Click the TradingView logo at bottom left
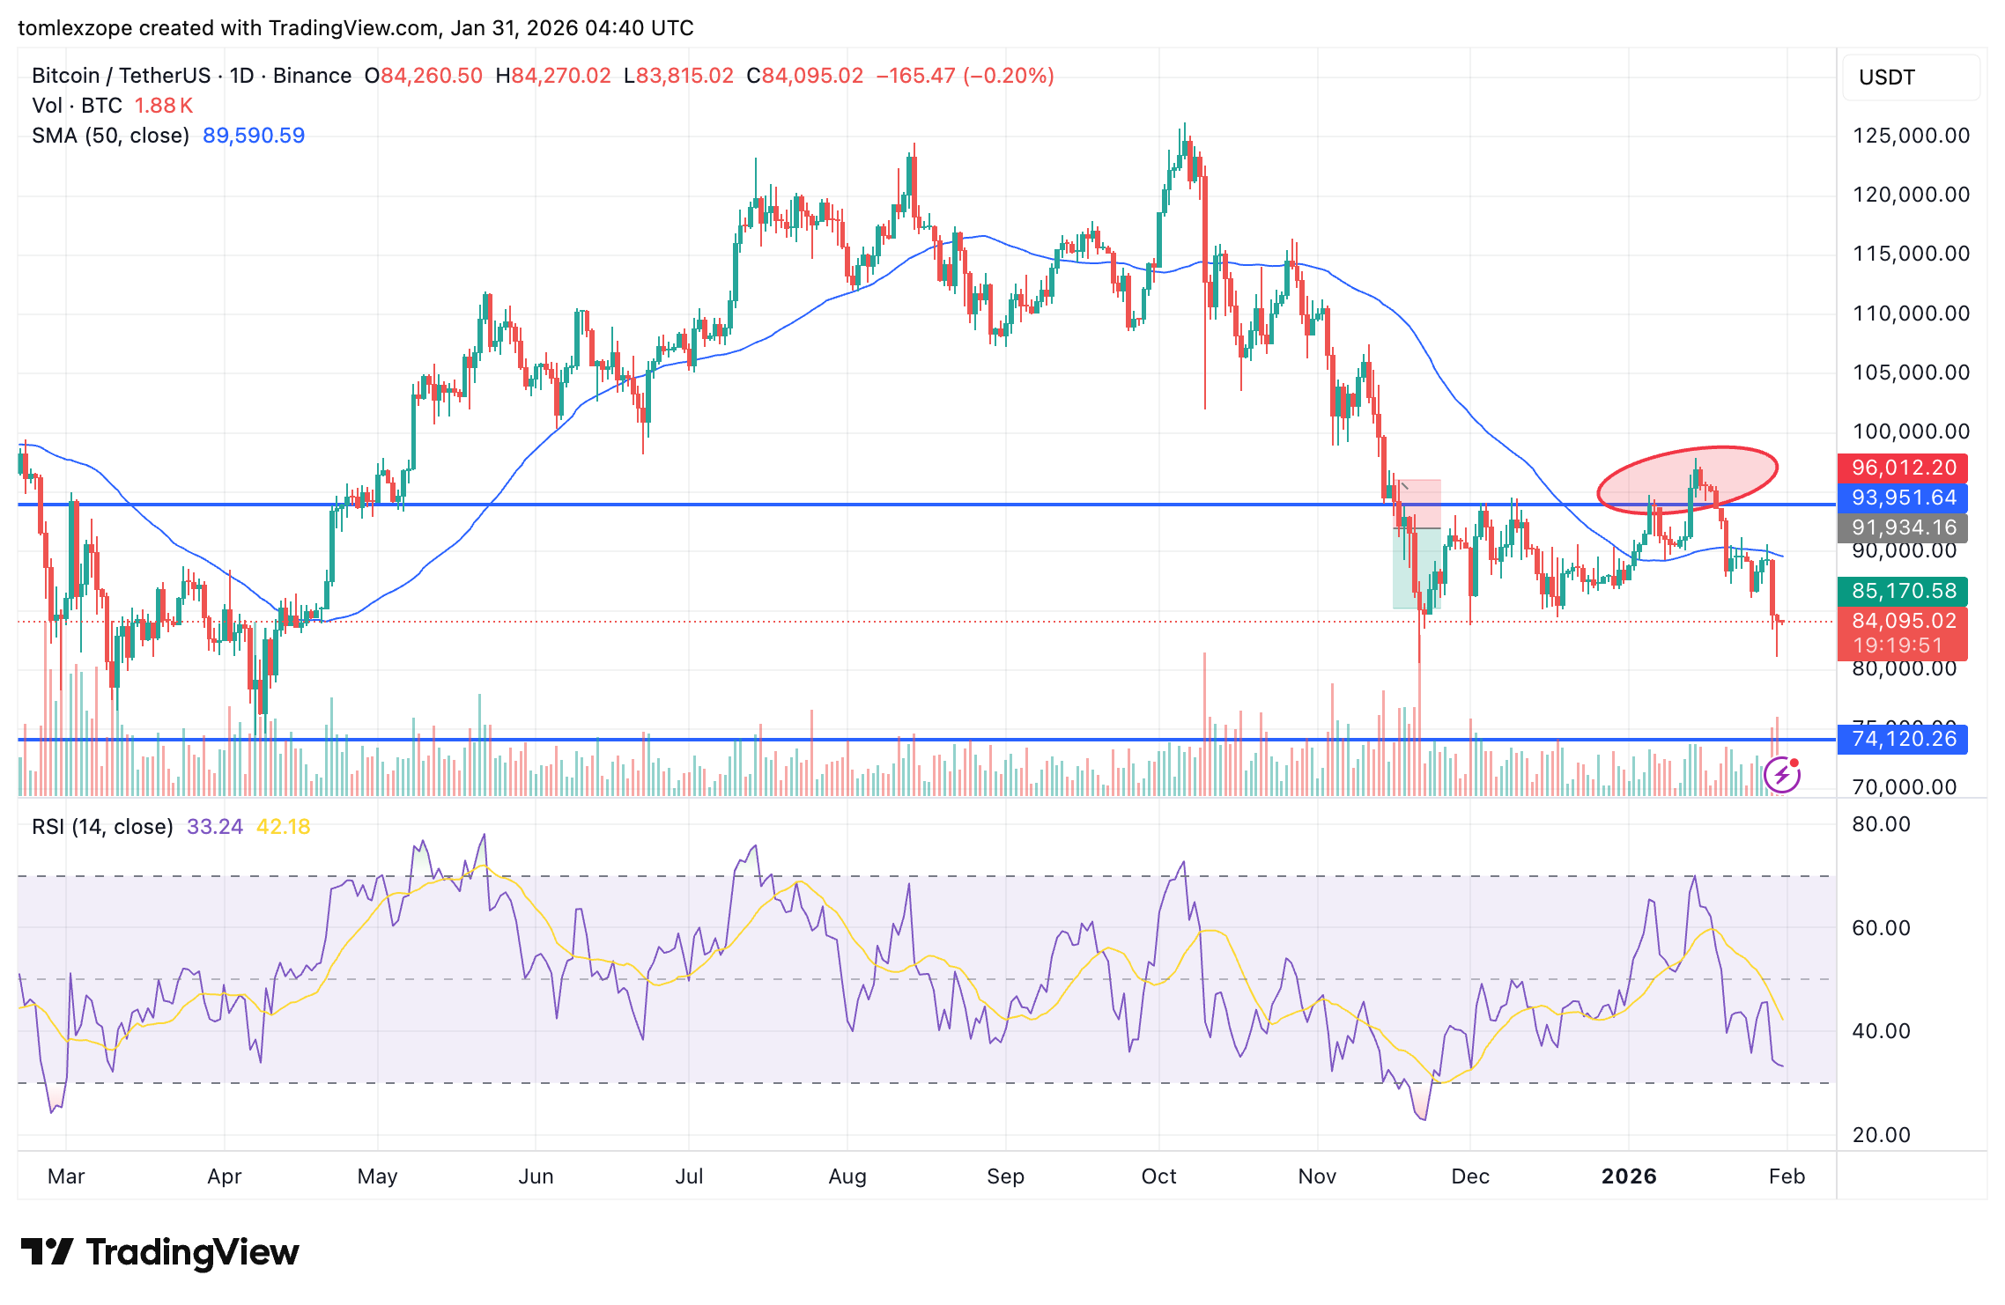The image size is (2005, 1305). 159,1251
